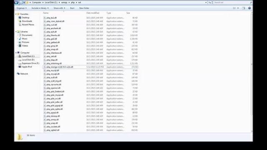Click xampp in address breadcrumb
Viewport: 267px width, 150px height.
point(64,2)
